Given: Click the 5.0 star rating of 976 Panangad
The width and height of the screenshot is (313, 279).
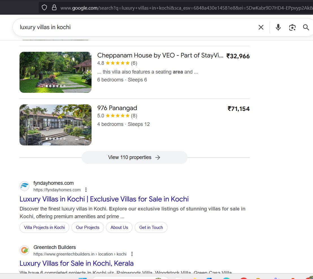Looking at the screenshot, I should [x=117, y=116].
